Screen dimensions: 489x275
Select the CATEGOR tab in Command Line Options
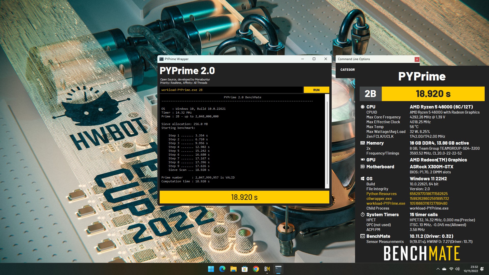[x=347, y=70]
